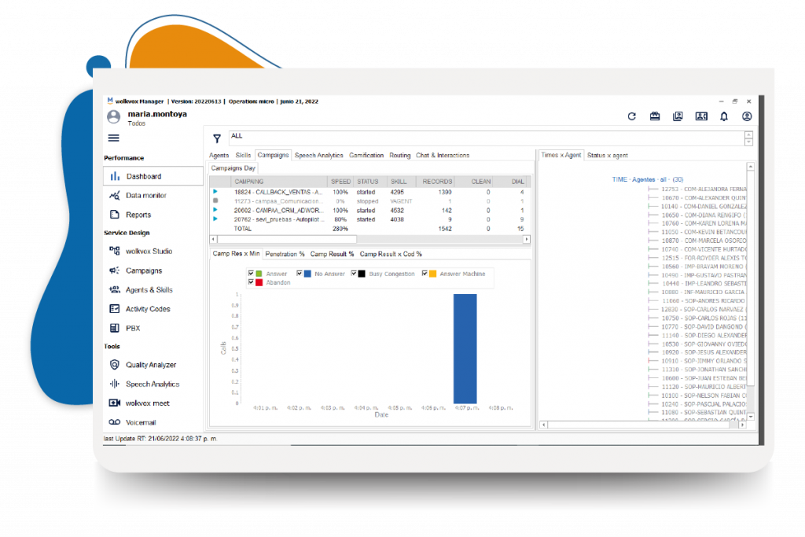Click the Speech Analytics waveform icon
Screen dimensions: 805x537
115,384
